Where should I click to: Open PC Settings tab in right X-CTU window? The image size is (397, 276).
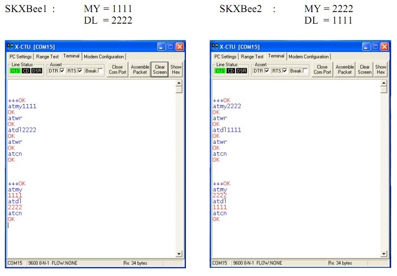(x=225, y=57)
